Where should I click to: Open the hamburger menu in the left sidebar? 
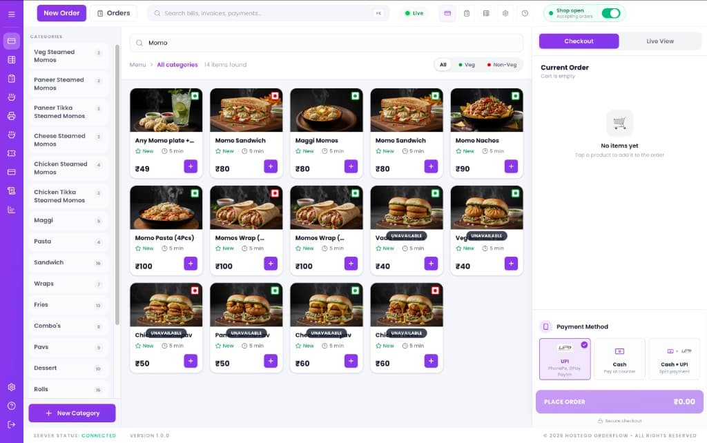pos(11,14)
